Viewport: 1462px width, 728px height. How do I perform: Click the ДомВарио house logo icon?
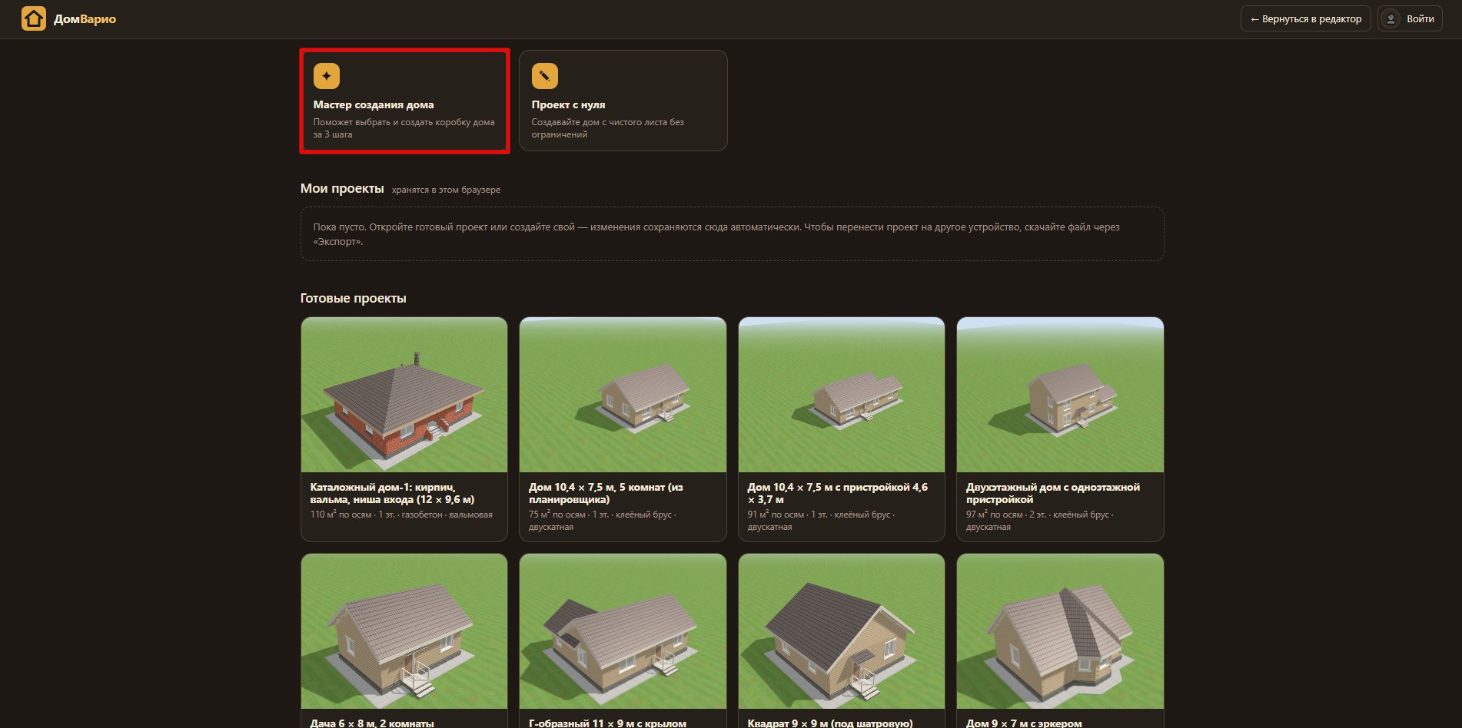coord(34,18)
